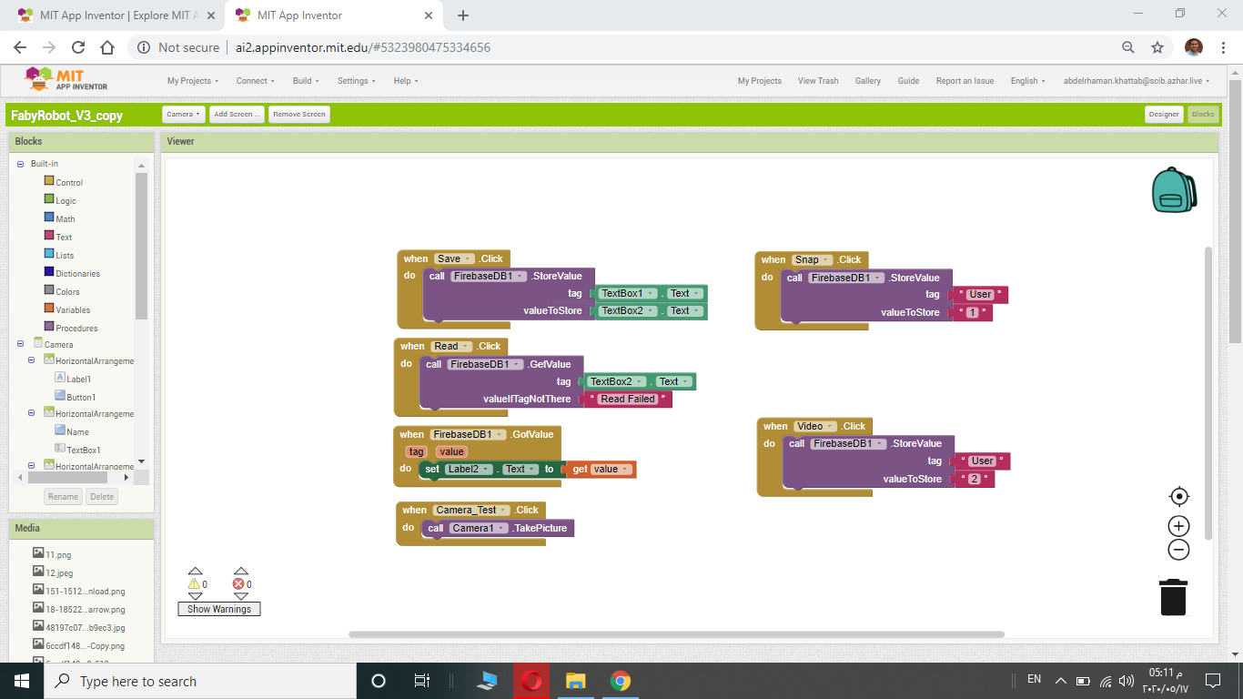Open the backpack icon in viewer
This screenshot has width=1243, height=699.
[x=1174, y=189]
